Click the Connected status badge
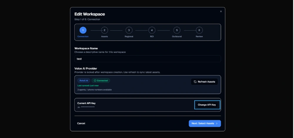Image resolution: width=294 pixels, height=138 pixels. click(x=101, y=80)
